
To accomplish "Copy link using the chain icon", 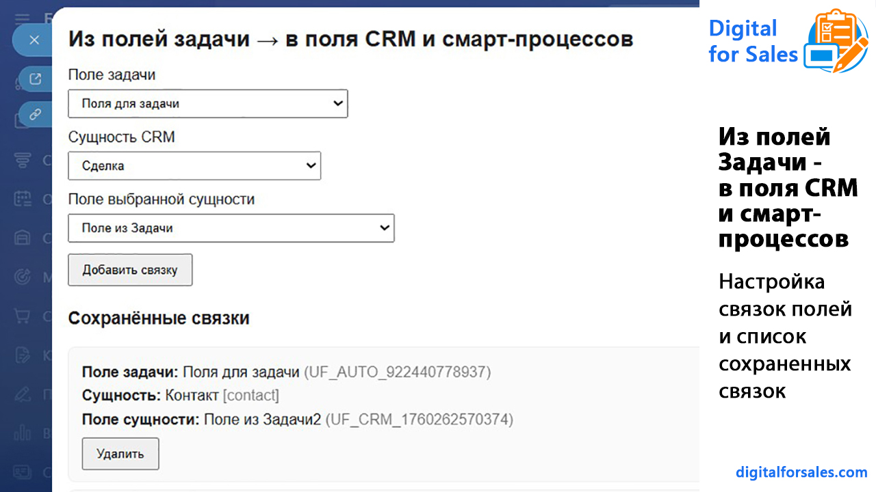I will pos(34,113).
